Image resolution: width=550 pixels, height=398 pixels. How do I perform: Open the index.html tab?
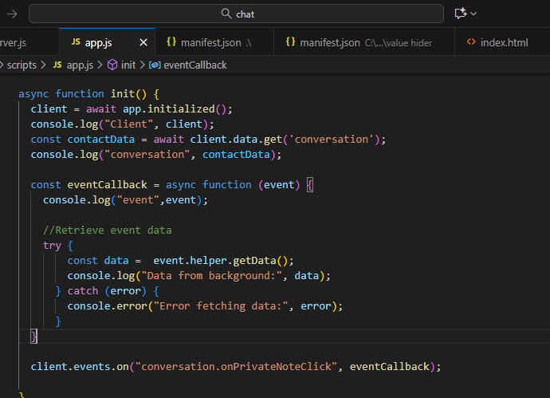tap(504, 42)
